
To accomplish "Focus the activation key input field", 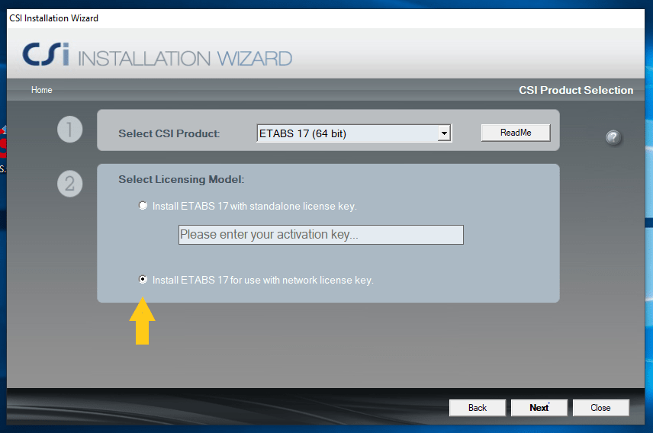I will [320, 234].
